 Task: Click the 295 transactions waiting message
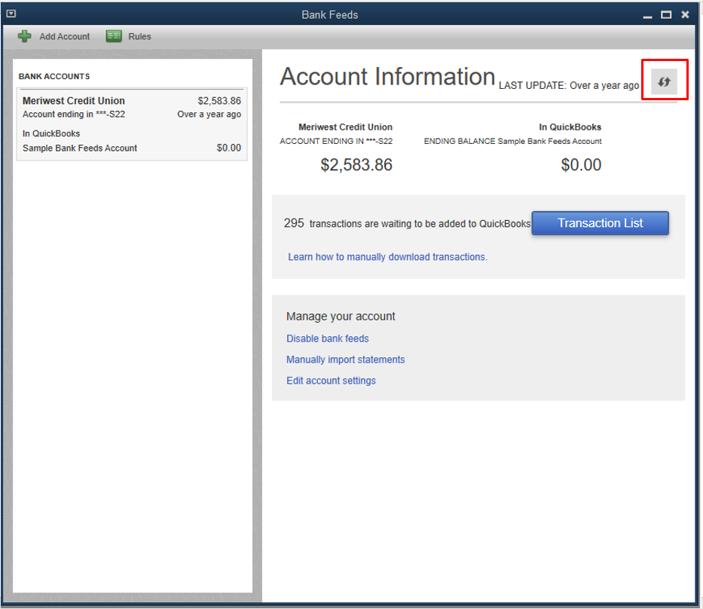pyautogui.click(x=407, y=223)
